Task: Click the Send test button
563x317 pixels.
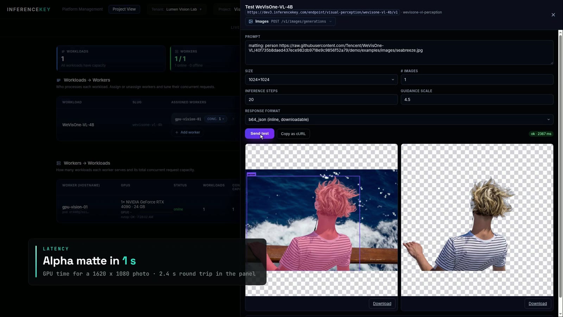Action: (260, 133)
